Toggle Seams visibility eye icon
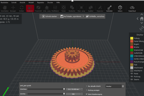The width and height of the screenshot is (144, 96). click(x=132, y=79)
